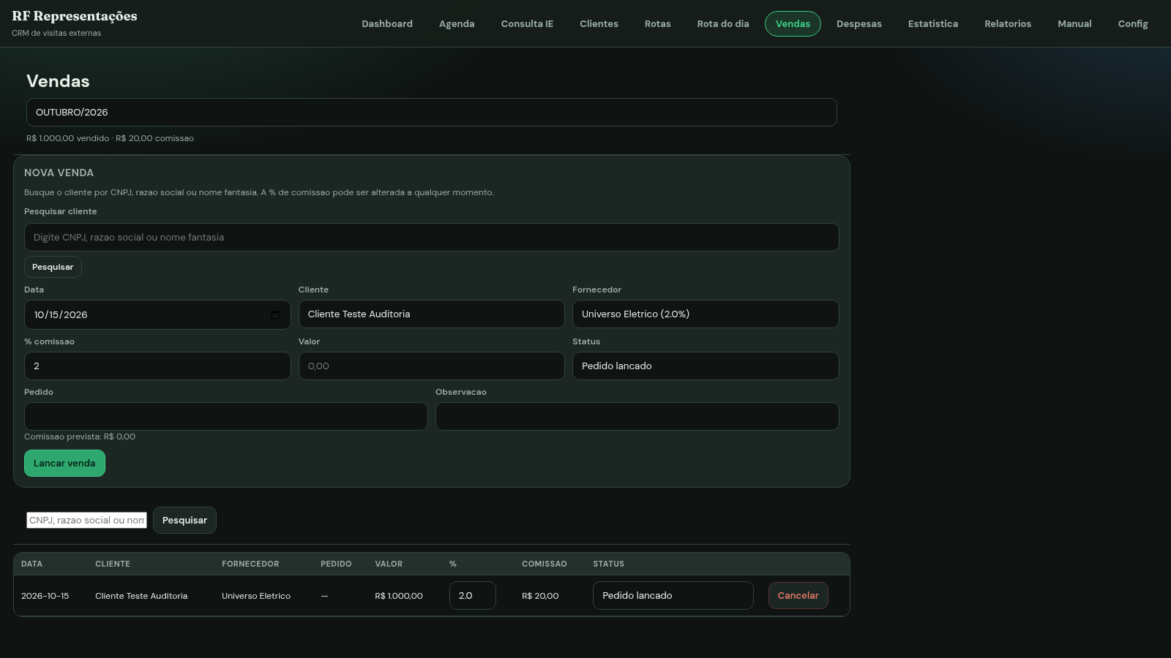Click Pesquisar next to the sales list filter
The image size is (1171, 658).
click(x=184, y=521)
